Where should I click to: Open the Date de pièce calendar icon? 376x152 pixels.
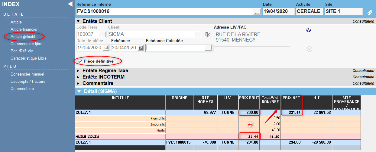[106, 48]
